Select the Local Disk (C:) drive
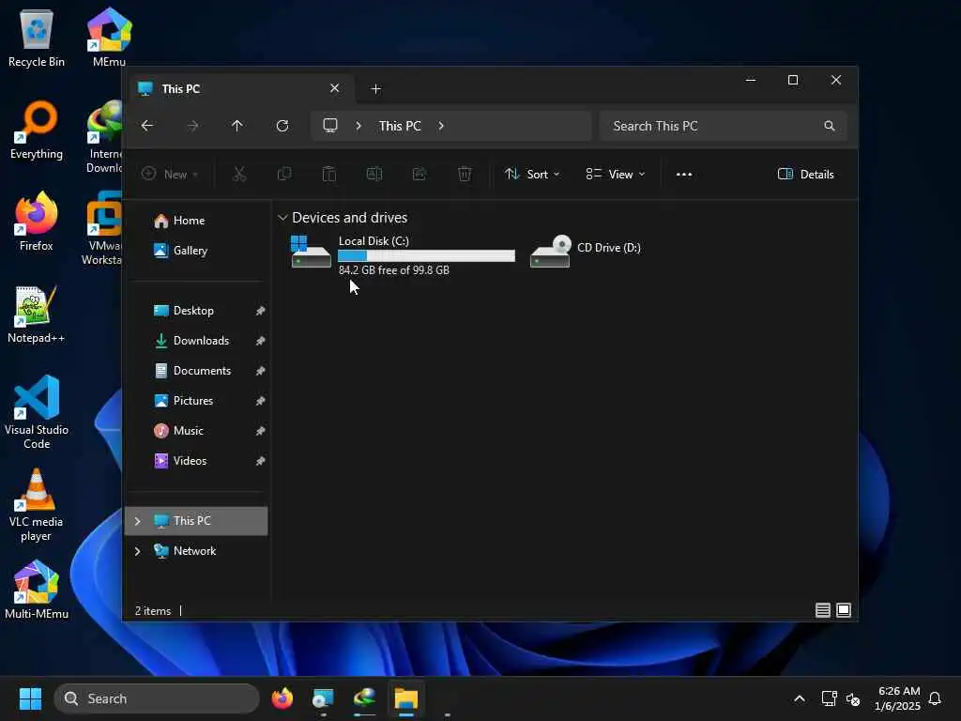 point(402,254)
